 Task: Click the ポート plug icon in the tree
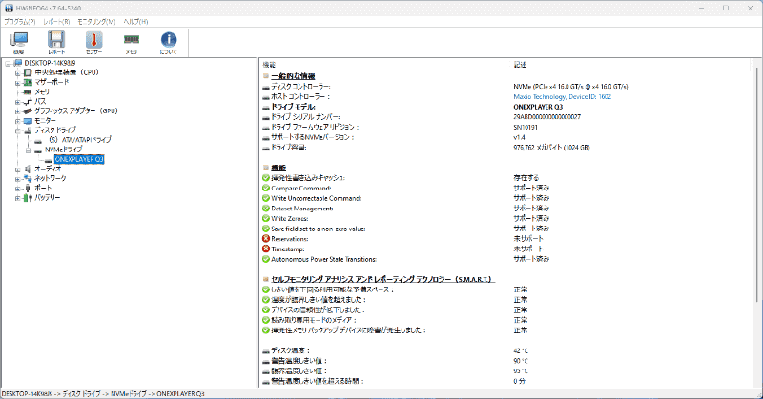pyautogui.click(x=28, y=189)
